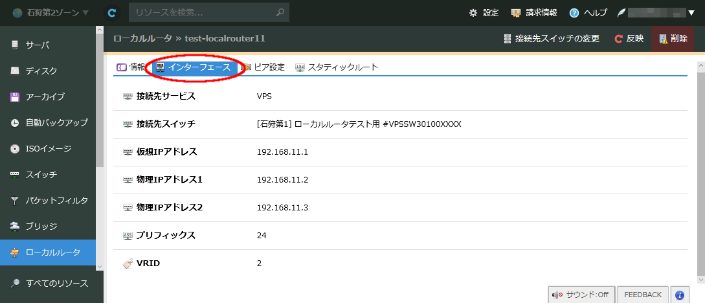Click the FEEDBACK button
Screen dimensions: 705x303
coord(642,295)
